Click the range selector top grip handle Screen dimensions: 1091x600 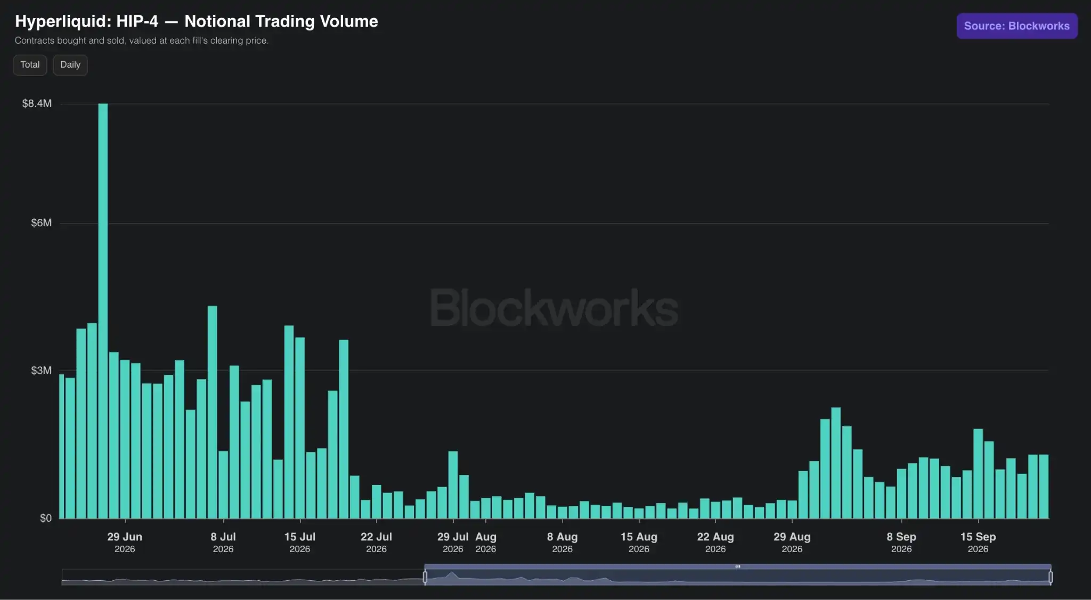tap(738, 566)
